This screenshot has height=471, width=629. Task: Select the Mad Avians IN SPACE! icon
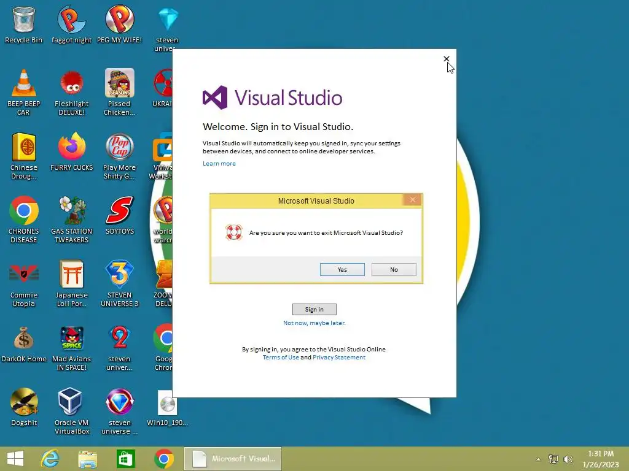click(71, 348)
